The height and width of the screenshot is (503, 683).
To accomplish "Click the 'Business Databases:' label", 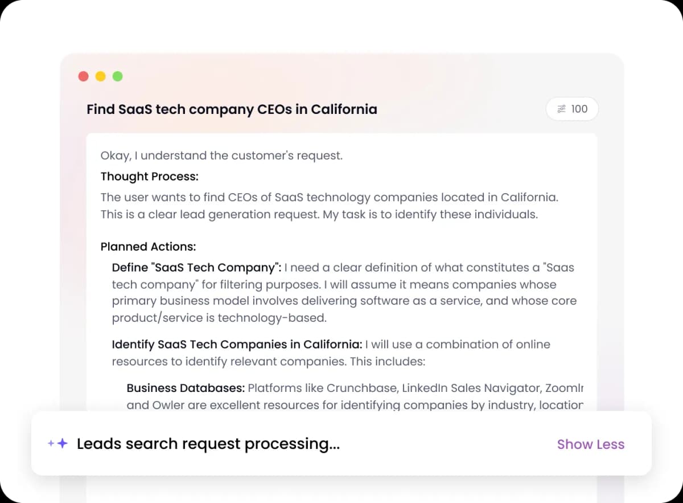I will point(186,389).
